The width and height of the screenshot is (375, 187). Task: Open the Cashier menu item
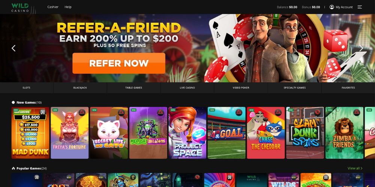point(53,7)
